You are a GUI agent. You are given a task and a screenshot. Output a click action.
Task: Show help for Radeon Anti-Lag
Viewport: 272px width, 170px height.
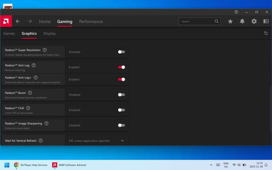tap(34, 65)
